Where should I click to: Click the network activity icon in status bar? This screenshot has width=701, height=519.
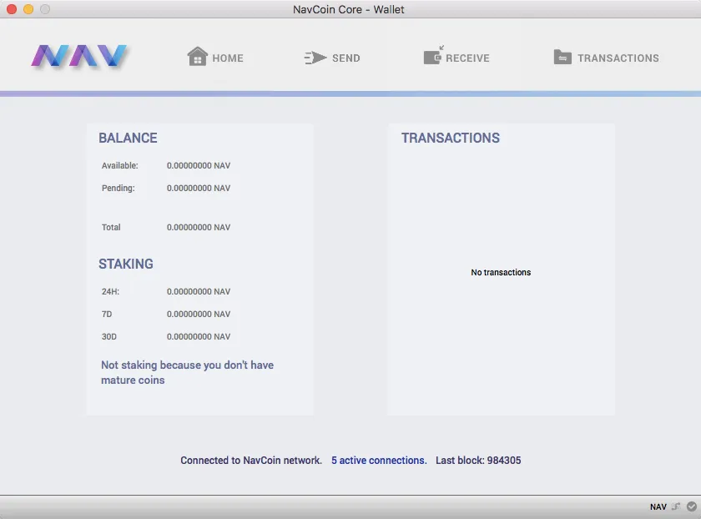coord(676,506)
